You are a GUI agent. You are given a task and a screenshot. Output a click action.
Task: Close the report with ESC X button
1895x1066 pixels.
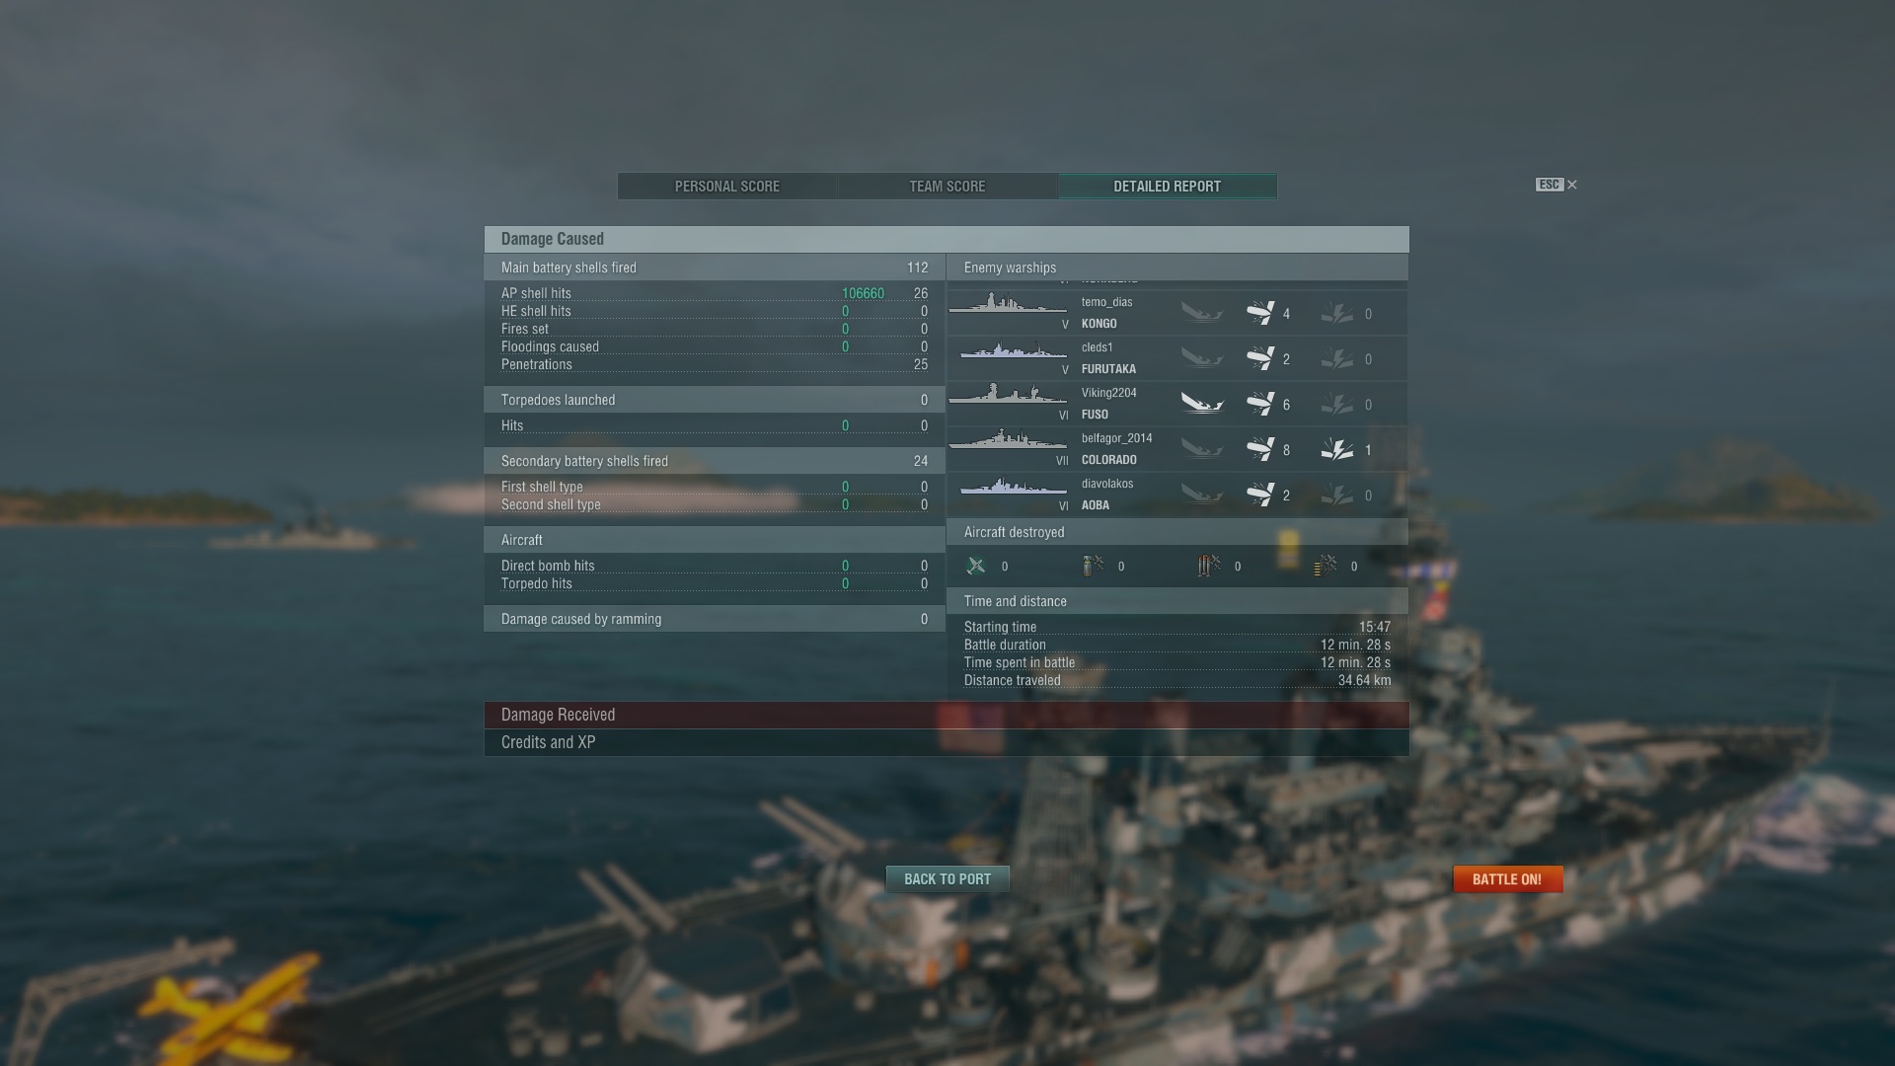click(x=1556, y=185)
